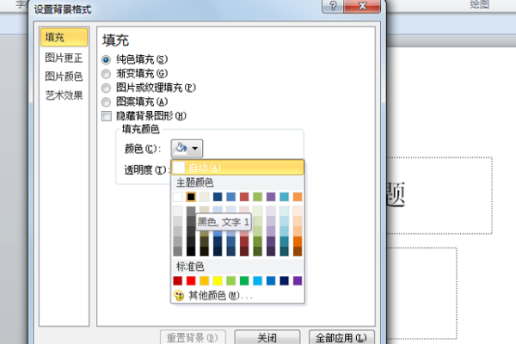
Task: Close the 设置背景格式 dialog
Action: (362, 6)
